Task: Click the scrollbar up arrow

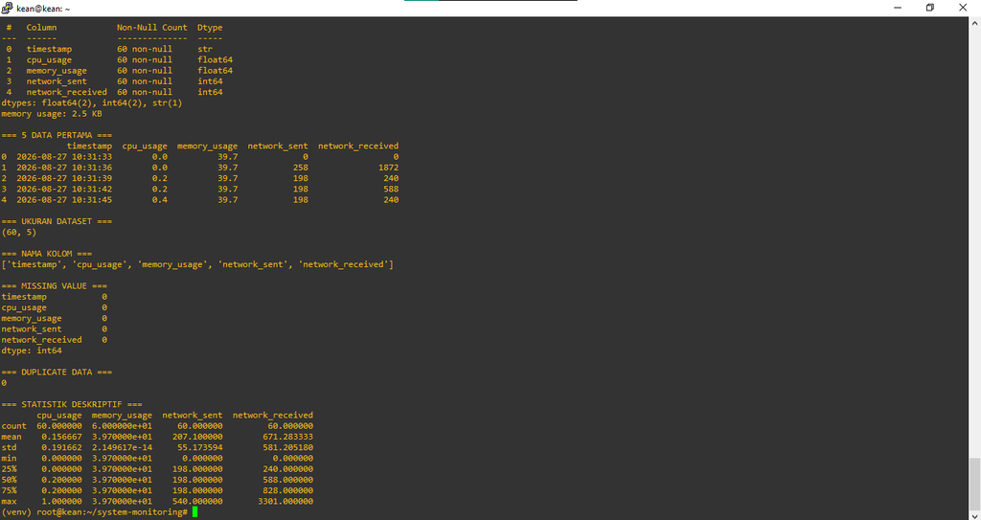Action: pos(974,23)
